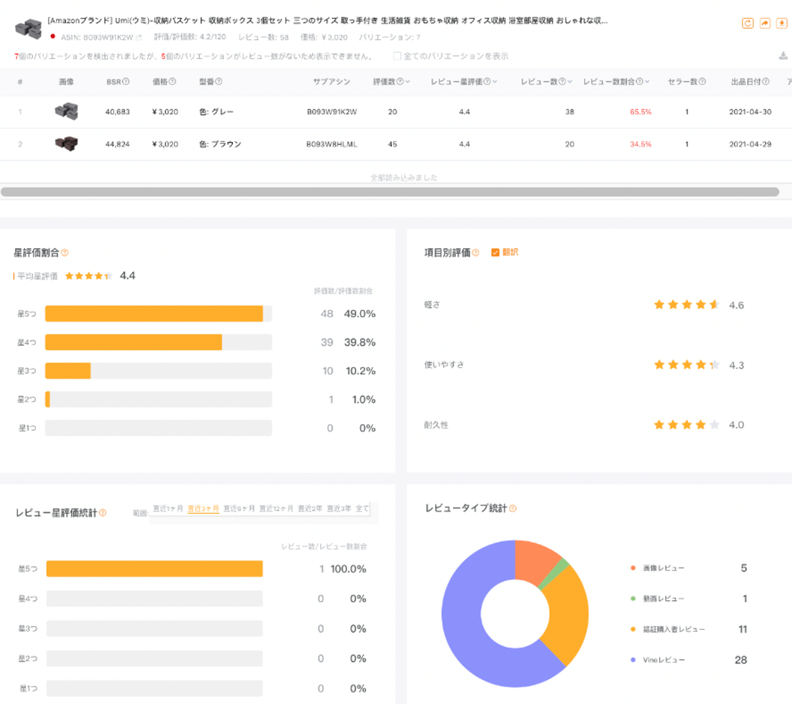Click the 49.0% five-star percentage
This screenshot has height=704, width=792.
point(360,313)
